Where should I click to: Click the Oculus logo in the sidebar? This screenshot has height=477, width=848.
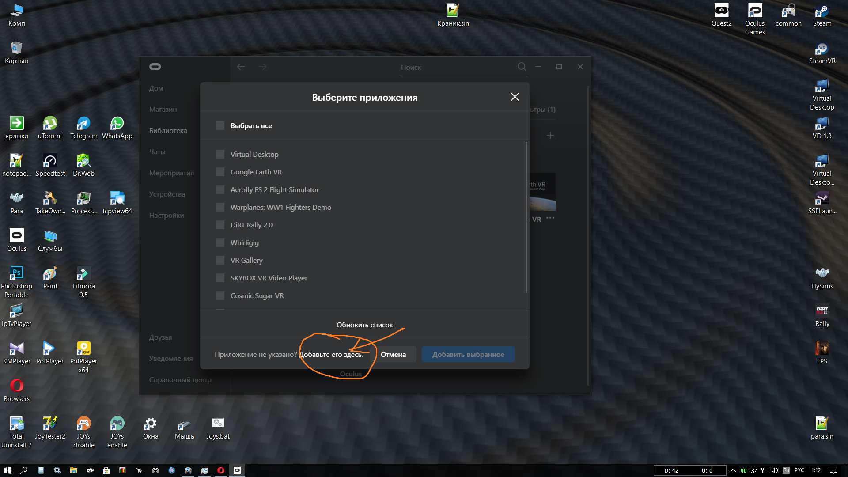point(155,67)
